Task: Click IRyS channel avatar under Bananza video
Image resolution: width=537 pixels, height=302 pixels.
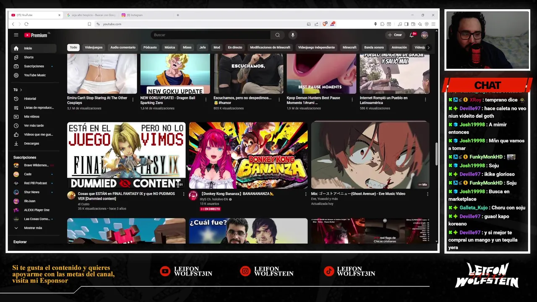Action: pos(193,195)
